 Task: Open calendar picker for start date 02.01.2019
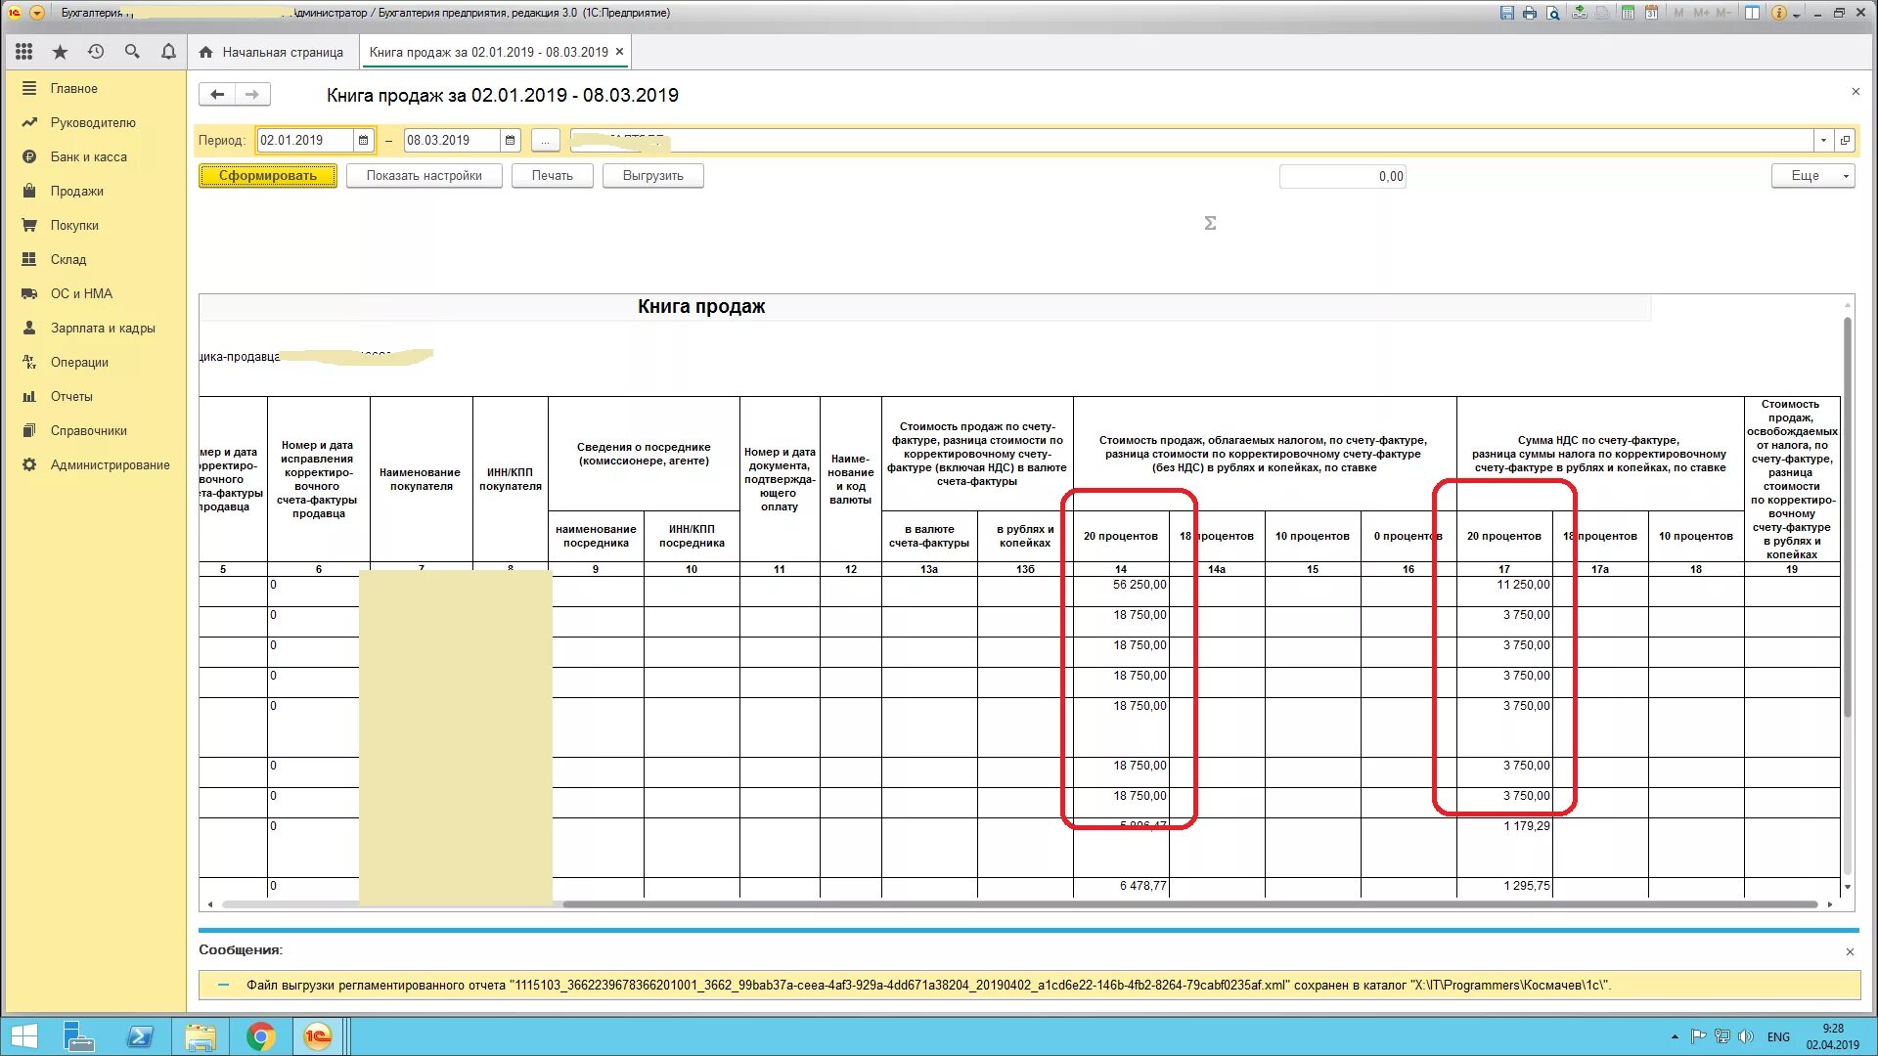point(363,141)
